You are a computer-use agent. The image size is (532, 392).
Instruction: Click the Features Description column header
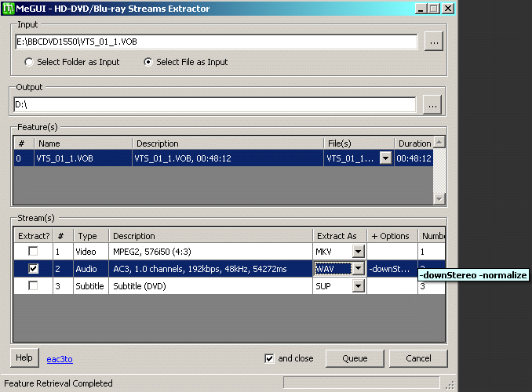(228, 143)
